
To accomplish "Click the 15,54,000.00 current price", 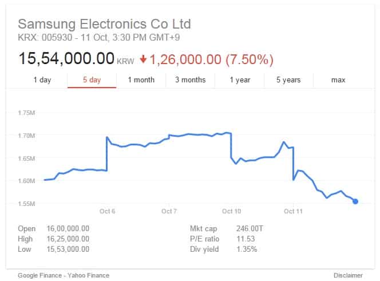I will 66,58.
